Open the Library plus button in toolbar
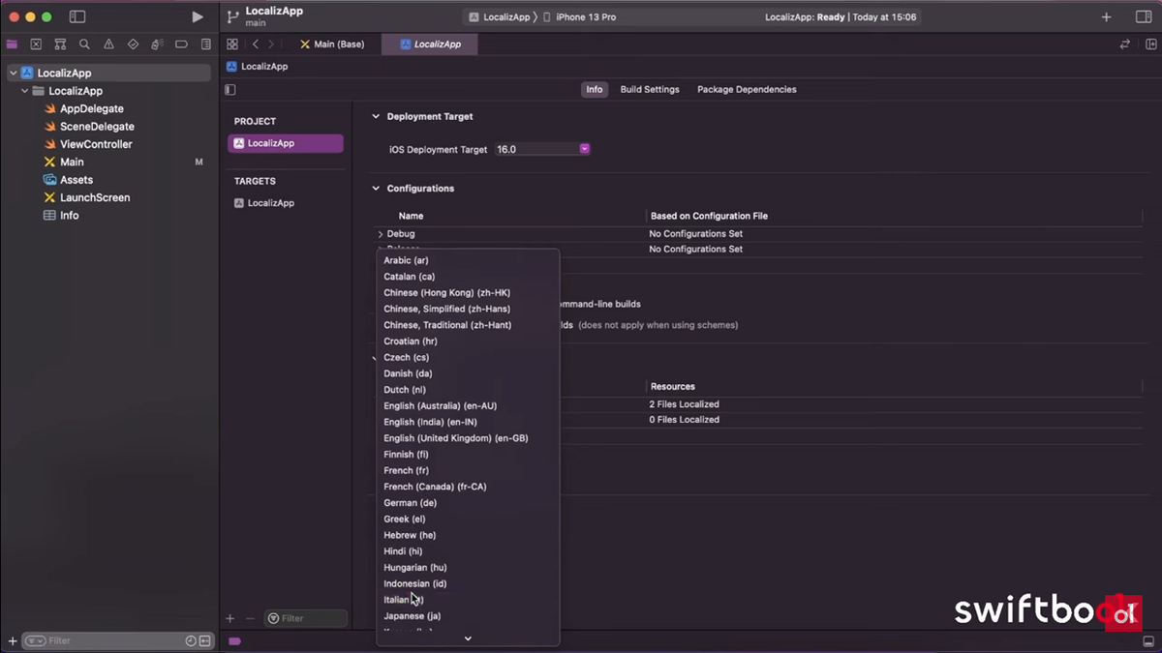This screenshot has height=653, width=1162. (1107, 17)
